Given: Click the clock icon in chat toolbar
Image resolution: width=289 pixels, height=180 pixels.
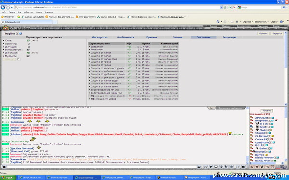Looking at the screenshot, I should tap(238, 167).
